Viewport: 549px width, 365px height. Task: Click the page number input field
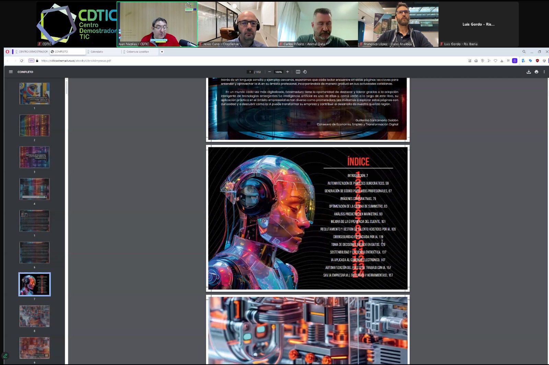pyautogui.click(x=250, y=72)
